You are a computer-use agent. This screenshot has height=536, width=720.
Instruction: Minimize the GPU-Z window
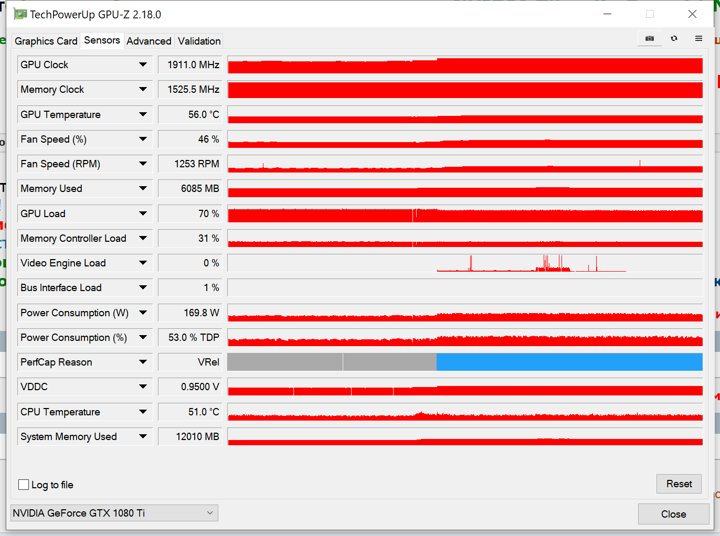pyautogui.click(x=608, y=14)
